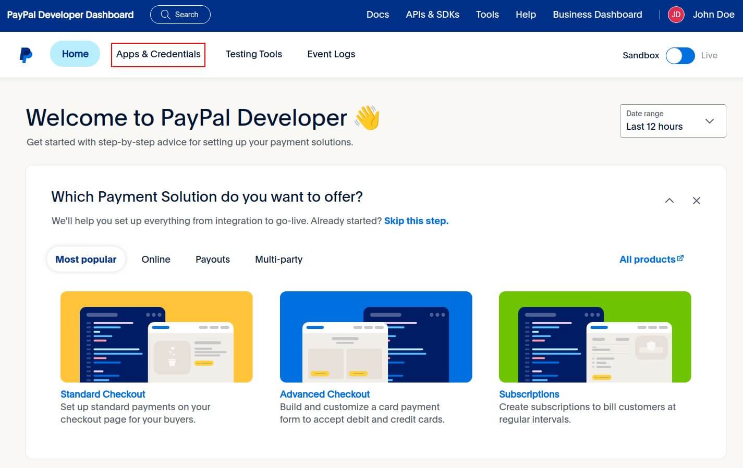Click the JD user avatar icon
The height and width of the screenshot is (468, 743).
point(676,15)
